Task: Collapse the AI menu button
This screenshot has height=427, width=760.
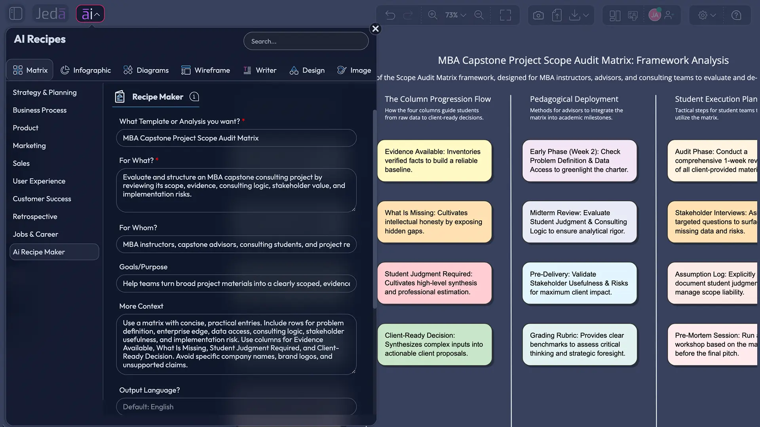Action: pyautogui.click(x=90, y=14)
